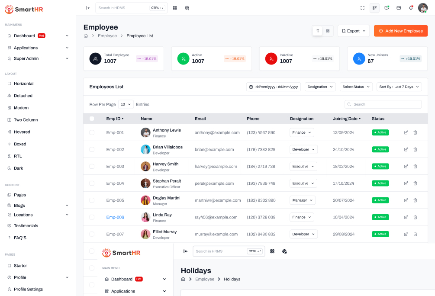Tick the select-all checkbox in table header
The width and height of the screenshot is (435, 296).
pos(92,119)
